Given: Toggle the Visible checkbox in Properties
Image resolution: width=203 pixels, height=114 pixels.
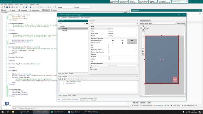Looking at the screenshot, I should click(109, 59).
